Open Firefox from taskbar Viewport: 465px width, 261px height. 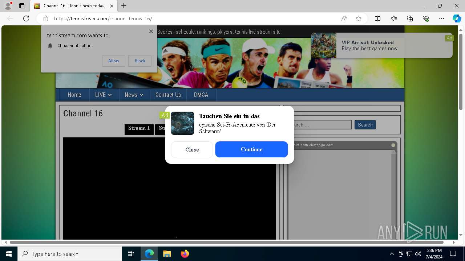(185, 254)
